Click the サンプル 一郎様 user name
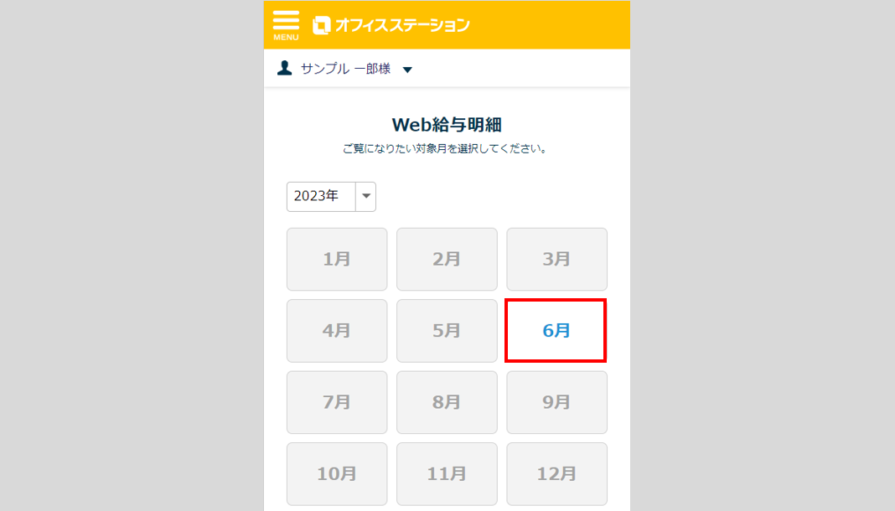Screen dimensions: 895x511 point(346,69)
